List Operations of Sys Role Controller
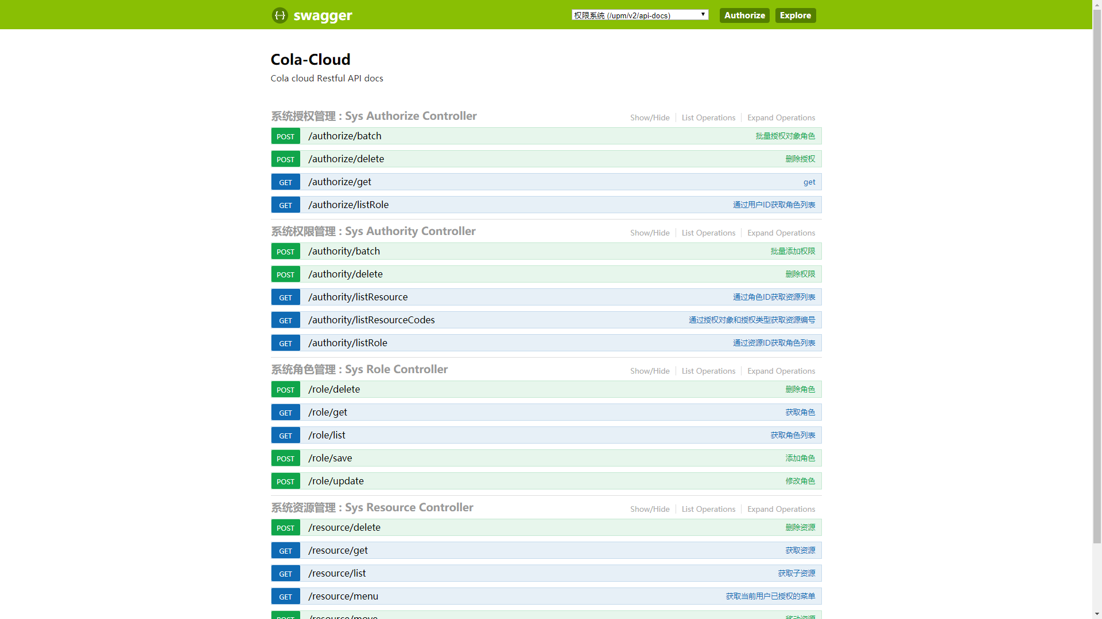Image resolution: width=1102 pixels, height=619 pixels. click(708, 371)
